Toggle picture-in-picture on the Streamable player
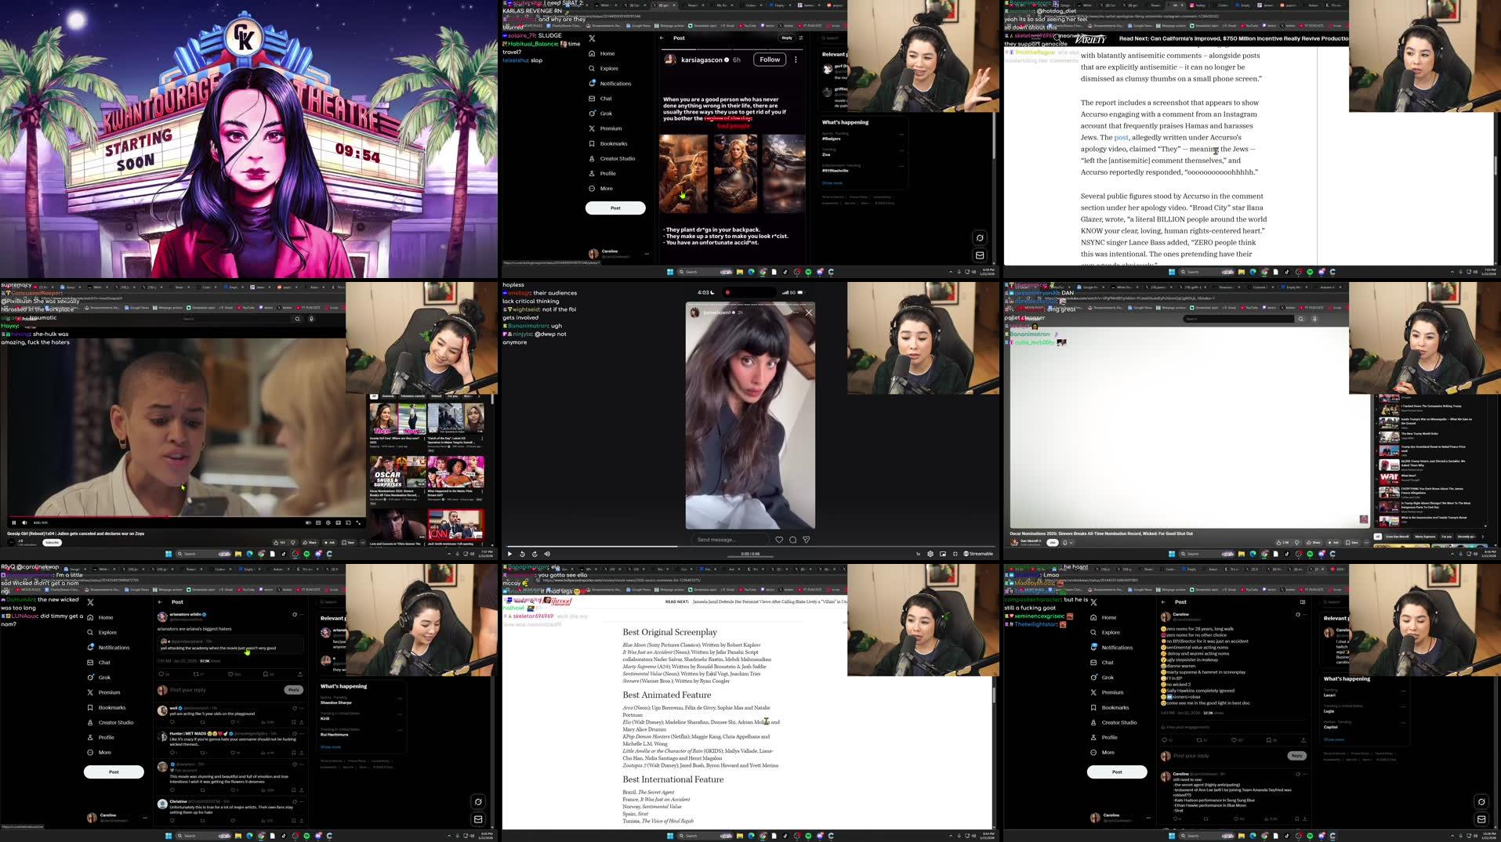The height and width of the screenshot is (842, 1501). [x=942, y=554]
